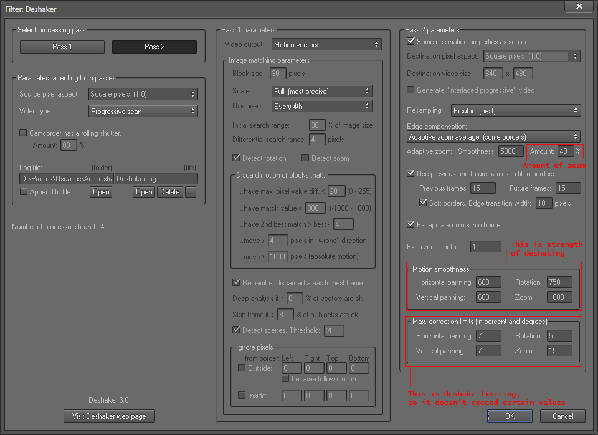Open Source pixel aspect dropdown
Viewport: 598px width, 435px height.
click(x=143, y=94)
